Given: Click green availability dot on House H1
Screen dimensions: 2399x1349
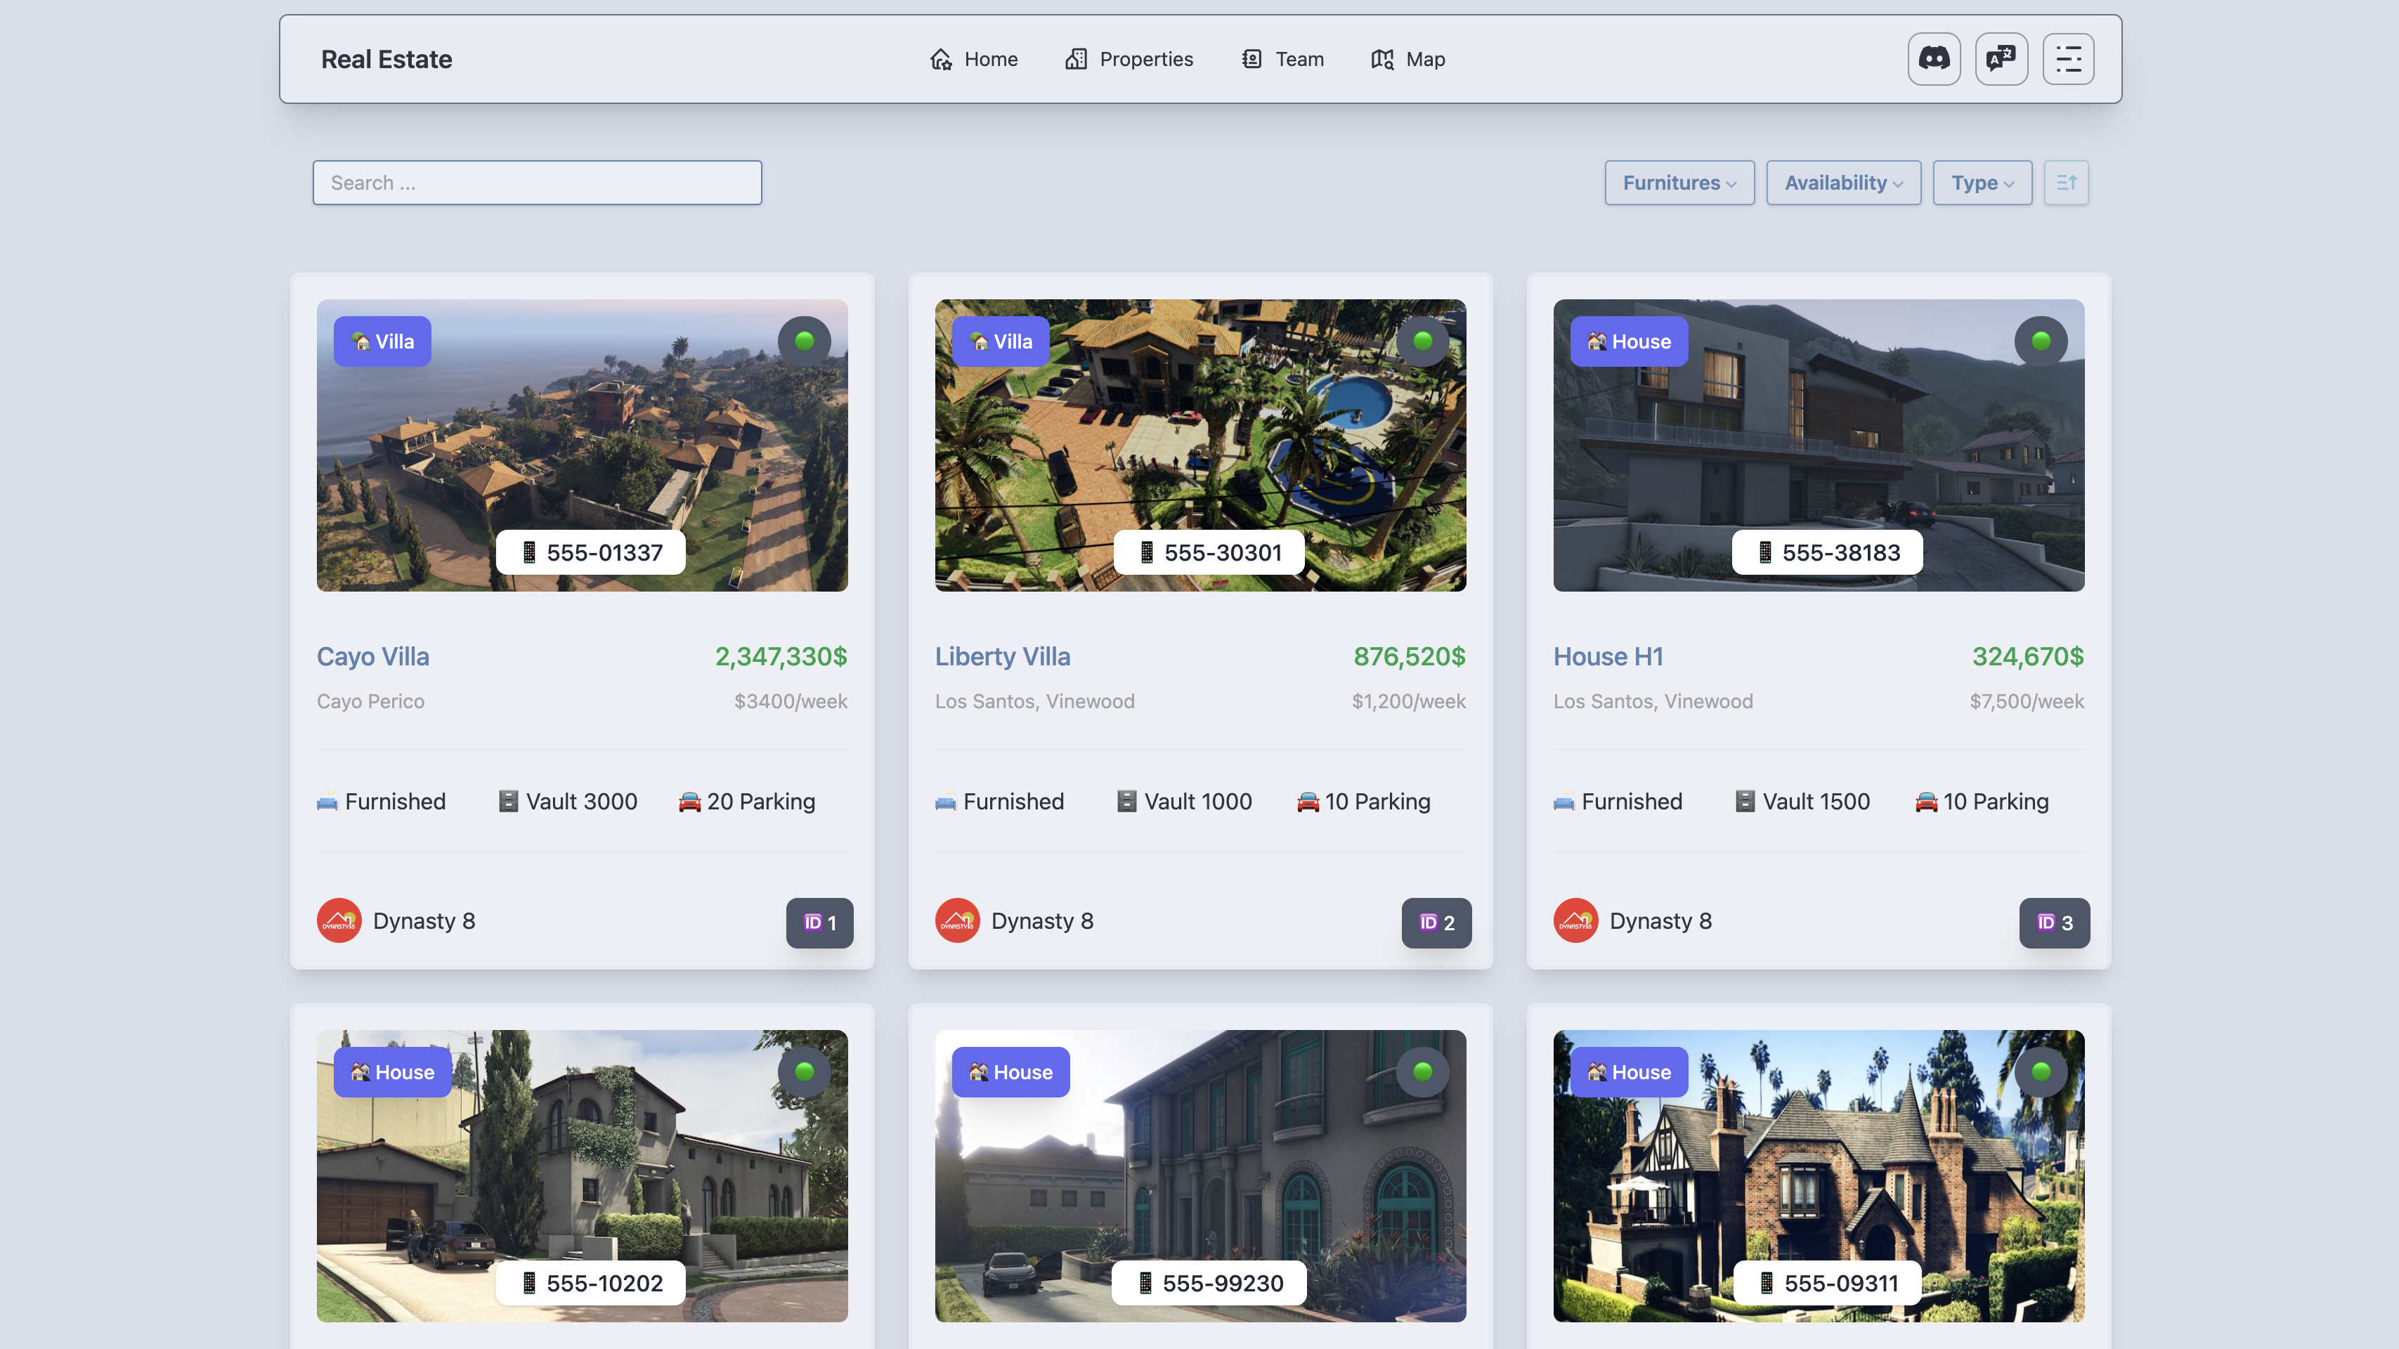Looking at the screenshot, I should tap(2041, 341).
